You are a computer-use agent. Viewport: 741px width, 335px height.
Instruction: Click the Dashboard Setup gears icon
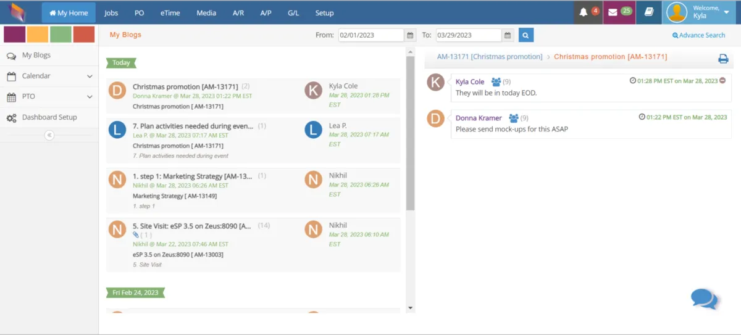tap(11, 118)
